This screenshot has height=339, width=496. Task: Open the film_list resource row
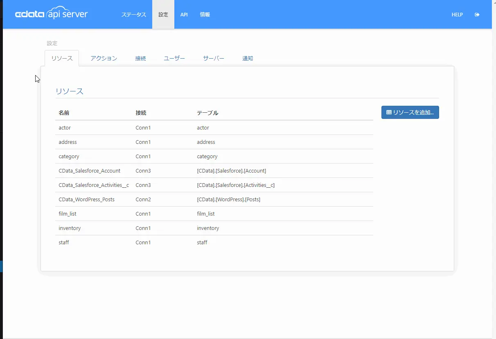[x=67, y=214]
